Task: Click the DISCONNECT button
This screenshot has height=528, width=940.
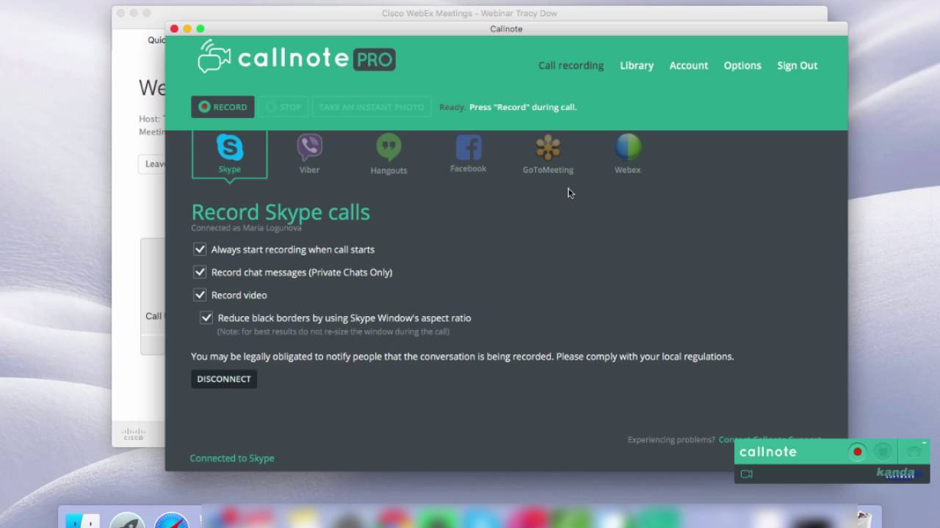Action: coord(224,379)
